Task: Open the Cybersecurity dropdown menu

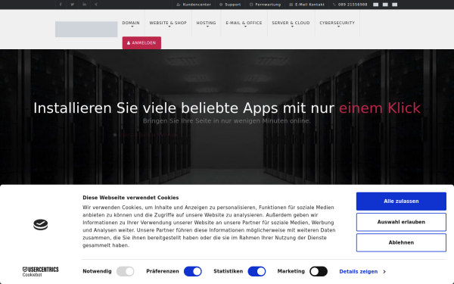Action: click(337, 23)
